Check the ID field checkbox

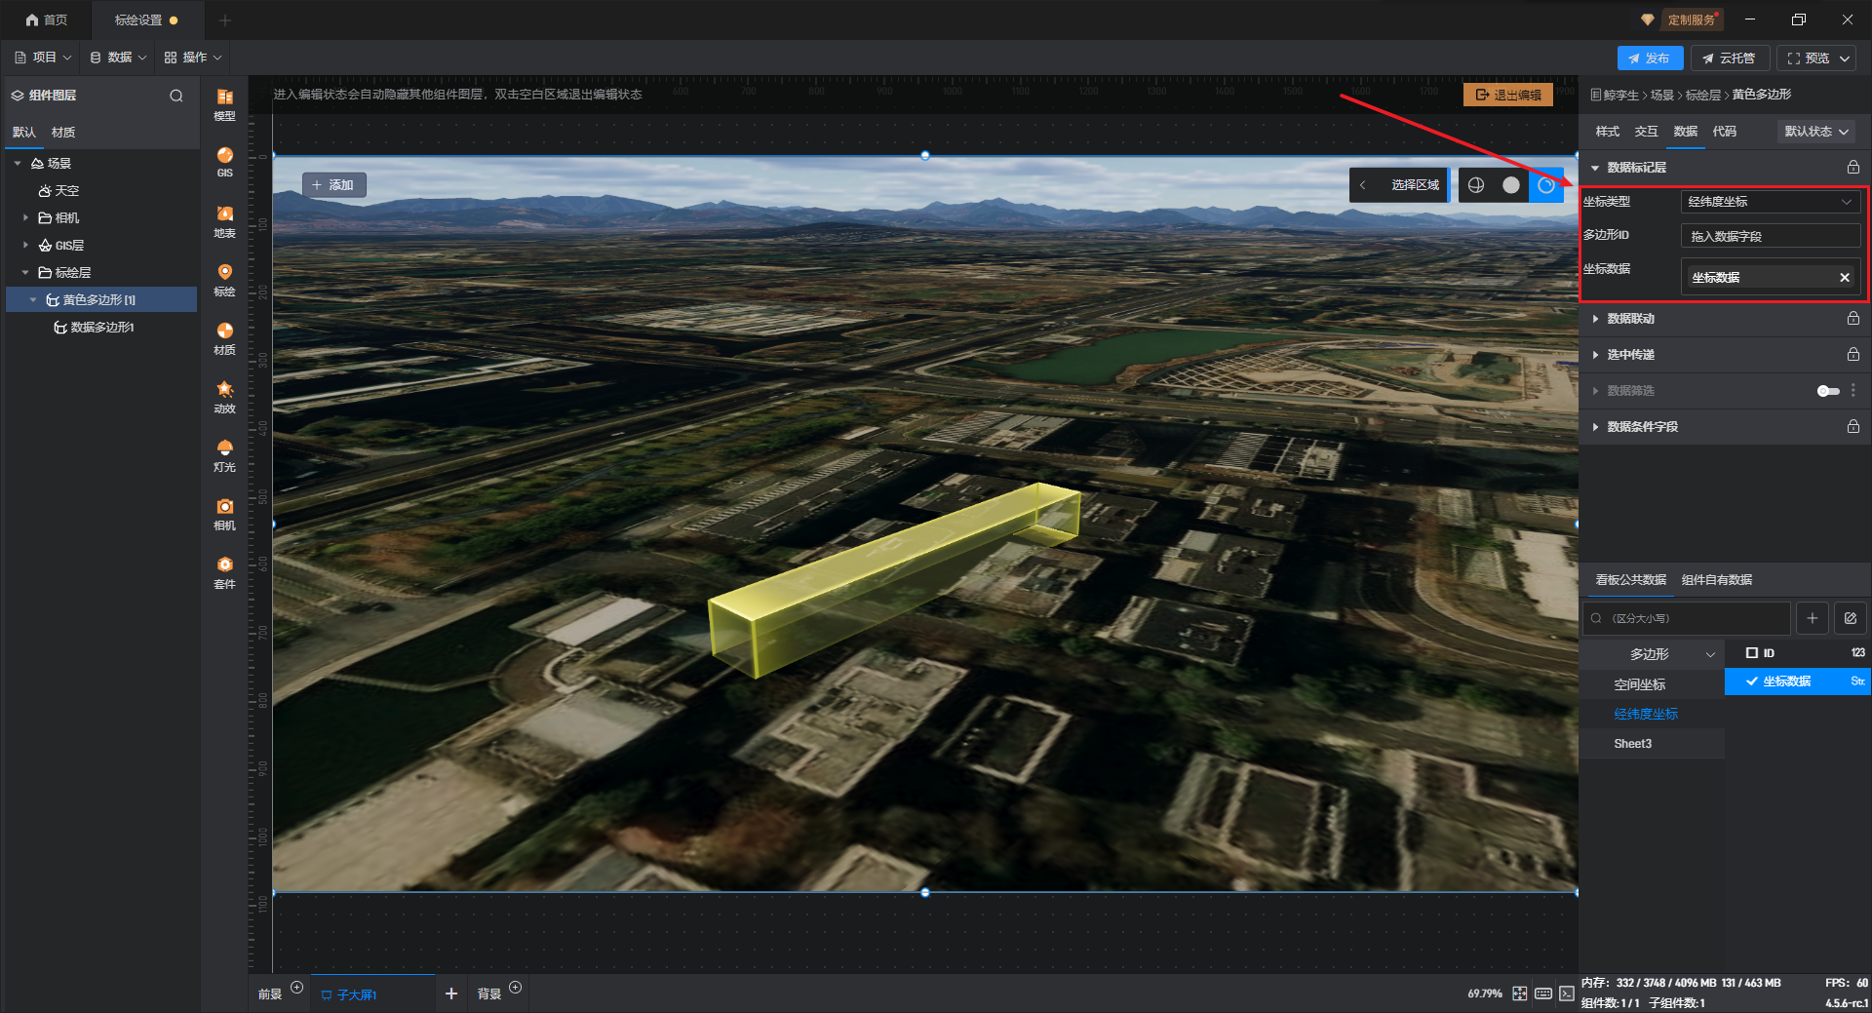coord(1752,653)
